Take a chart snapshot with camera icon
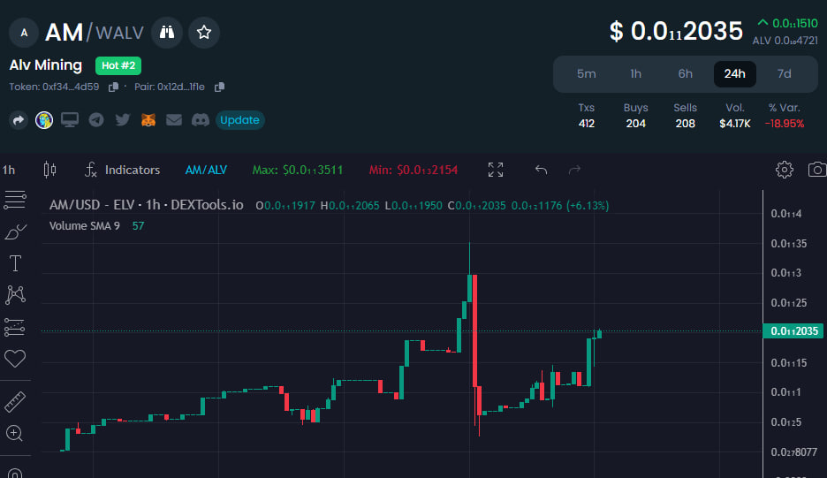Screen dimensions: 827x478 click(x=817, y=170)
